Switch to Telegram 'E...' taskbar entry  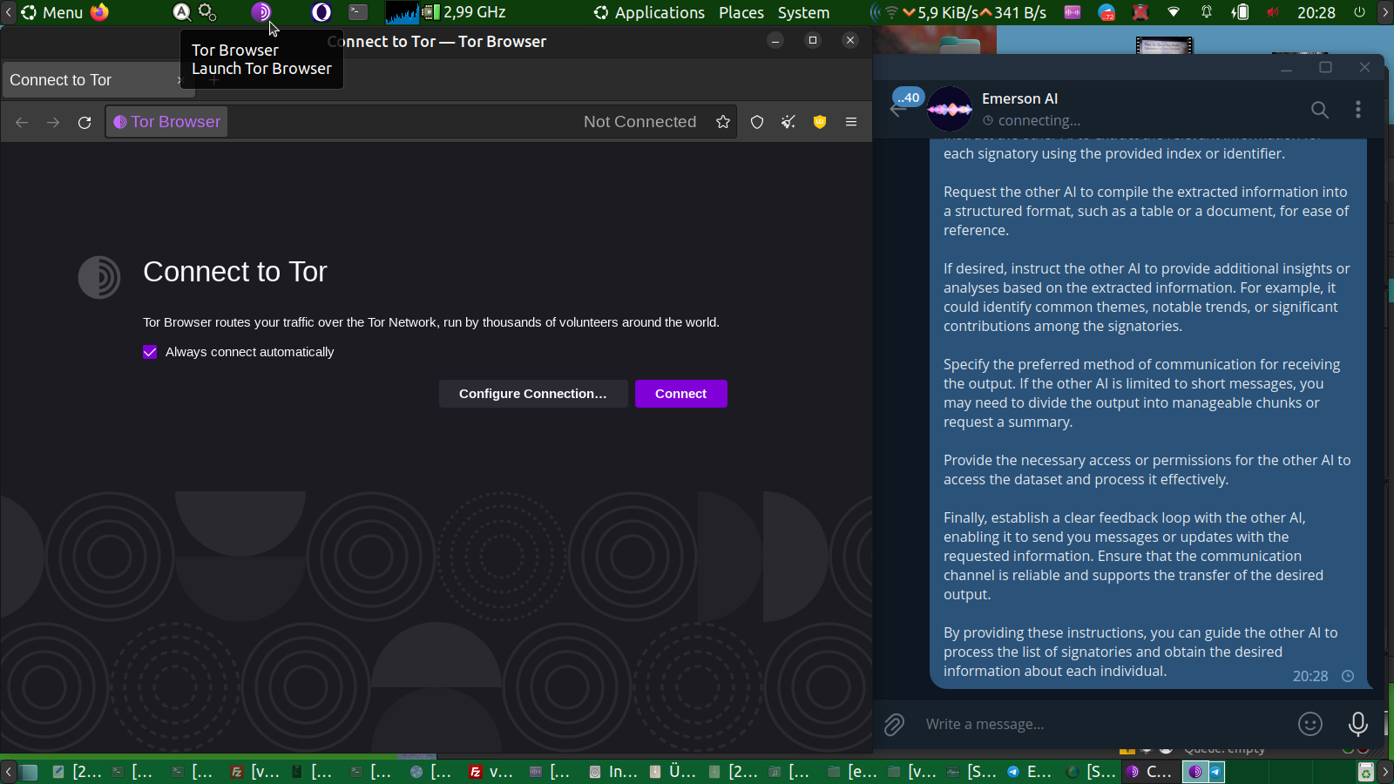[x=1029, y=772]
